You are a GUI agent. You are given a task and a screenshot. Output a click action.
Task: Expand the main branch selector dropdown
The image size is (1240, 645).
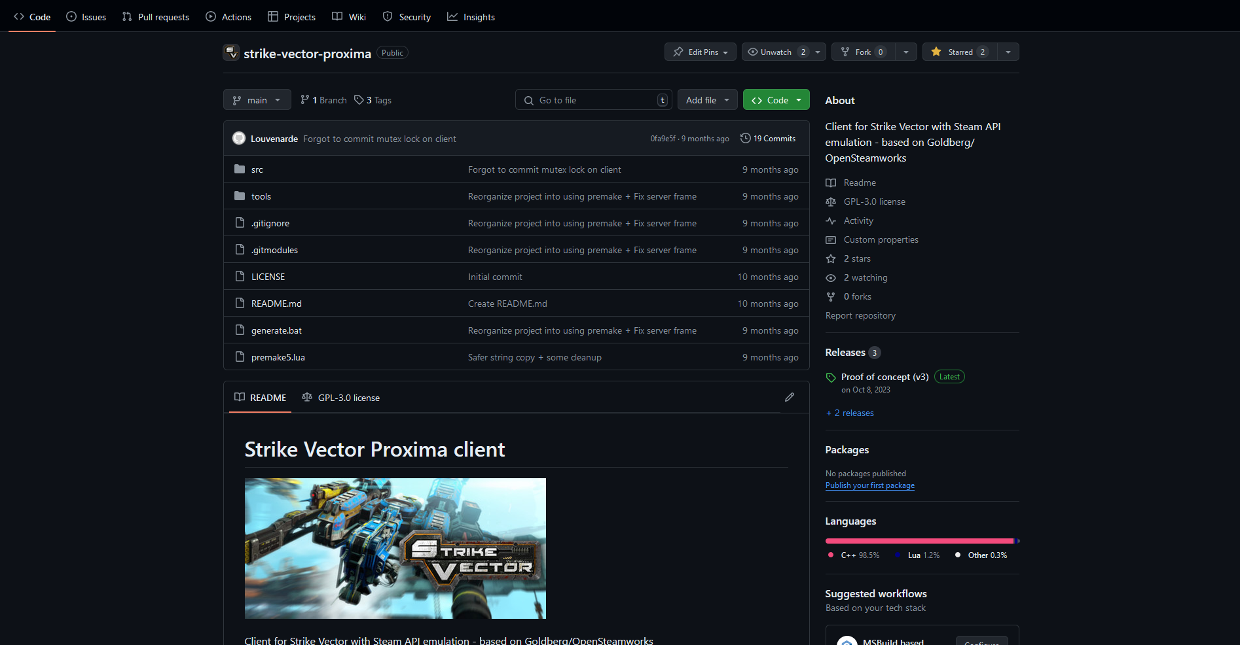pos(257,99)
